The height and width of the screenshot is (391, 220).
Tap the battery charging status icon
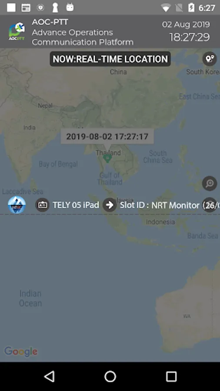(x=192, y=8)
